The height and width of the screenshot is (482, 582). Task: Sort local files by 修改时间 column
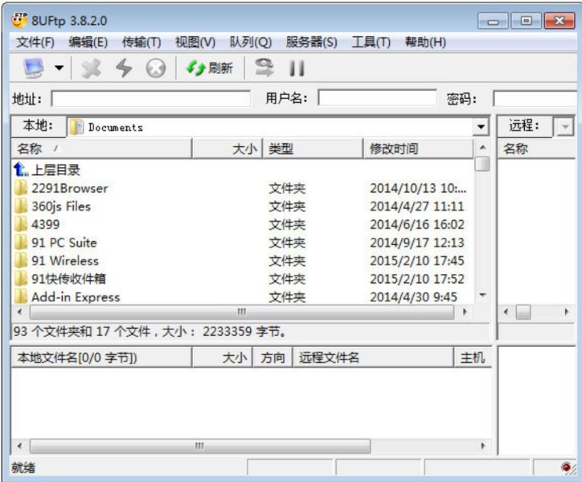[418, 149]
